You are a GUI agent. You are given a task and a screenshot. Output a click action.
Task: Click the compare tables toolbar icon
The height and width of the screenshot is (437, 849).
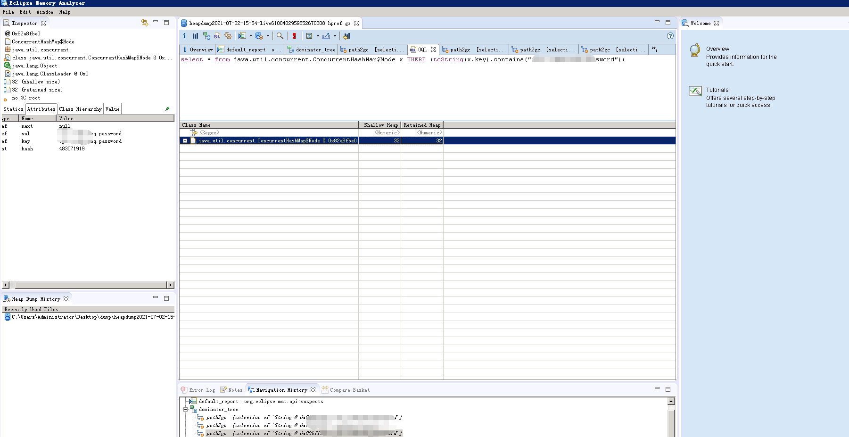point(347,36)
